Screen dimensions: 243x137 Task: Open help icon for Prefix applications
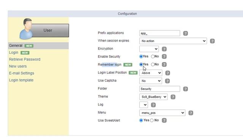(x=185, y=33)
